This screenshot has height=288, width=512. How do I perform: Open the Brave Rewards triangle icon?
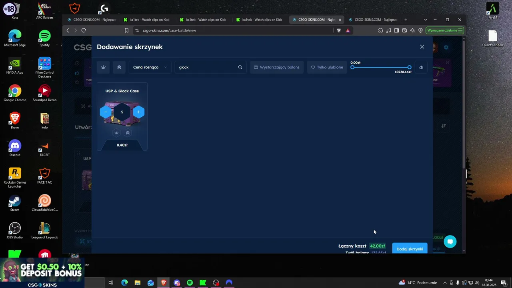pyautogui.click(x=348, y=30)
